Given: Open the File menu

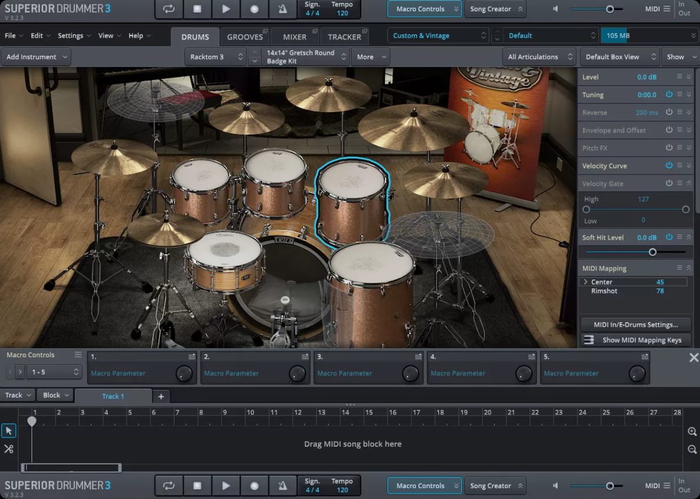Looking at the screenshot, I should coord(14,36).
